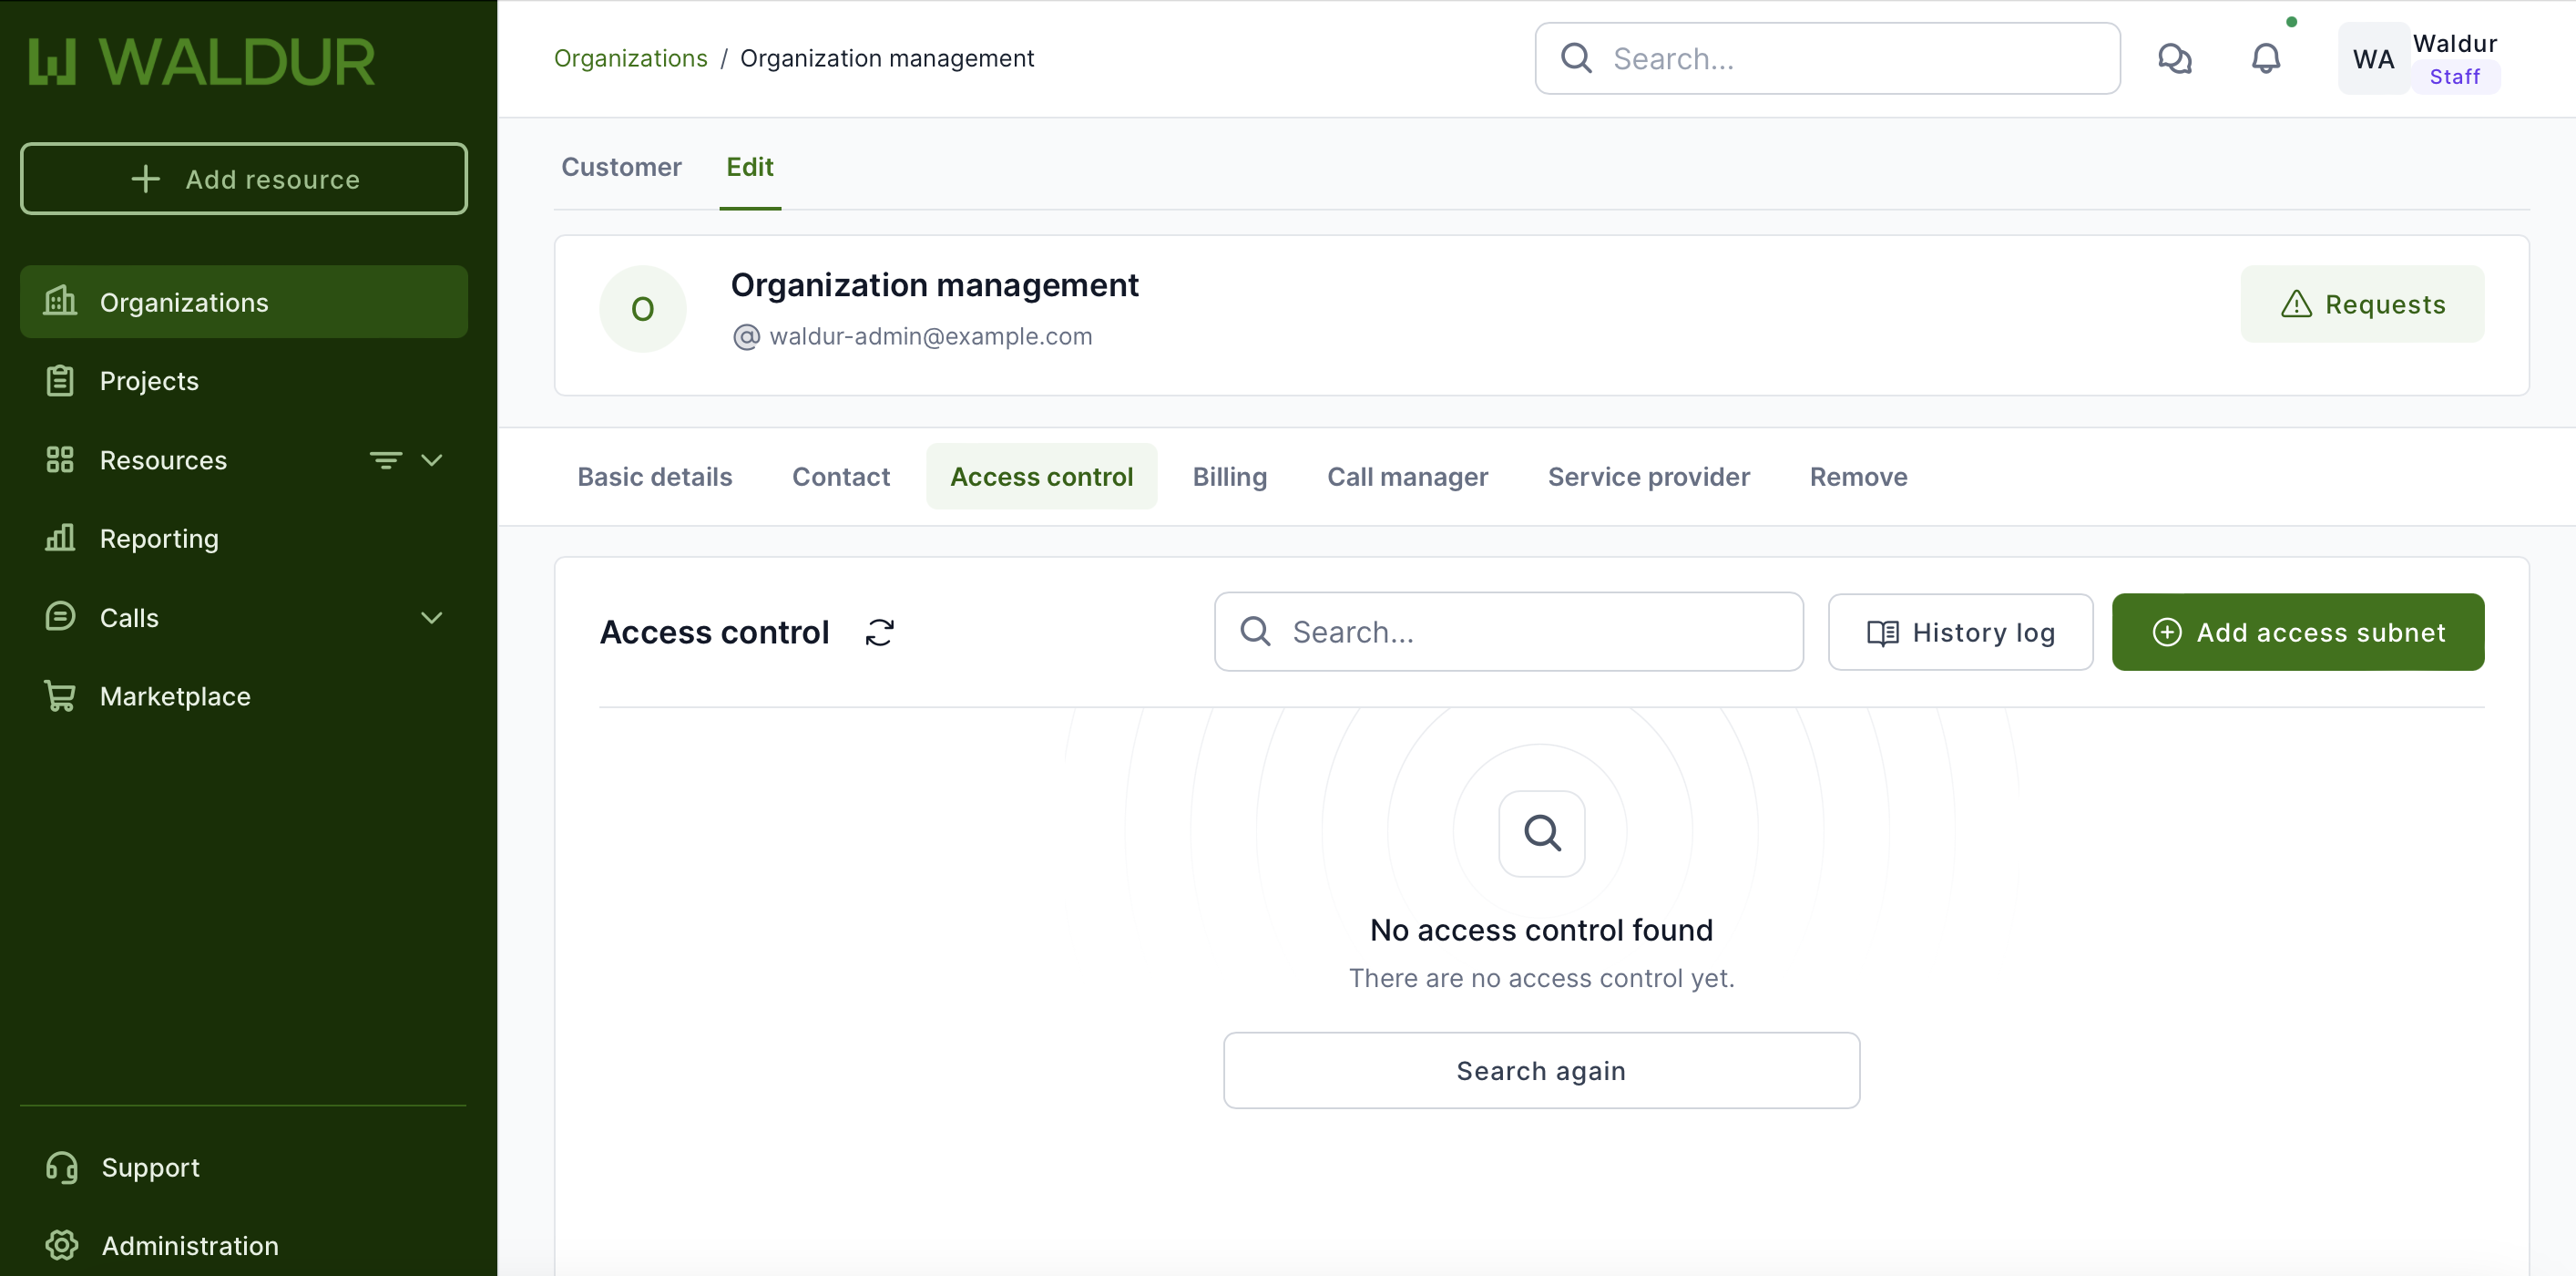Expand the Resources menu chevron
The image size is (2576, 1276).
pyautogui.click(x=432, y=460)
